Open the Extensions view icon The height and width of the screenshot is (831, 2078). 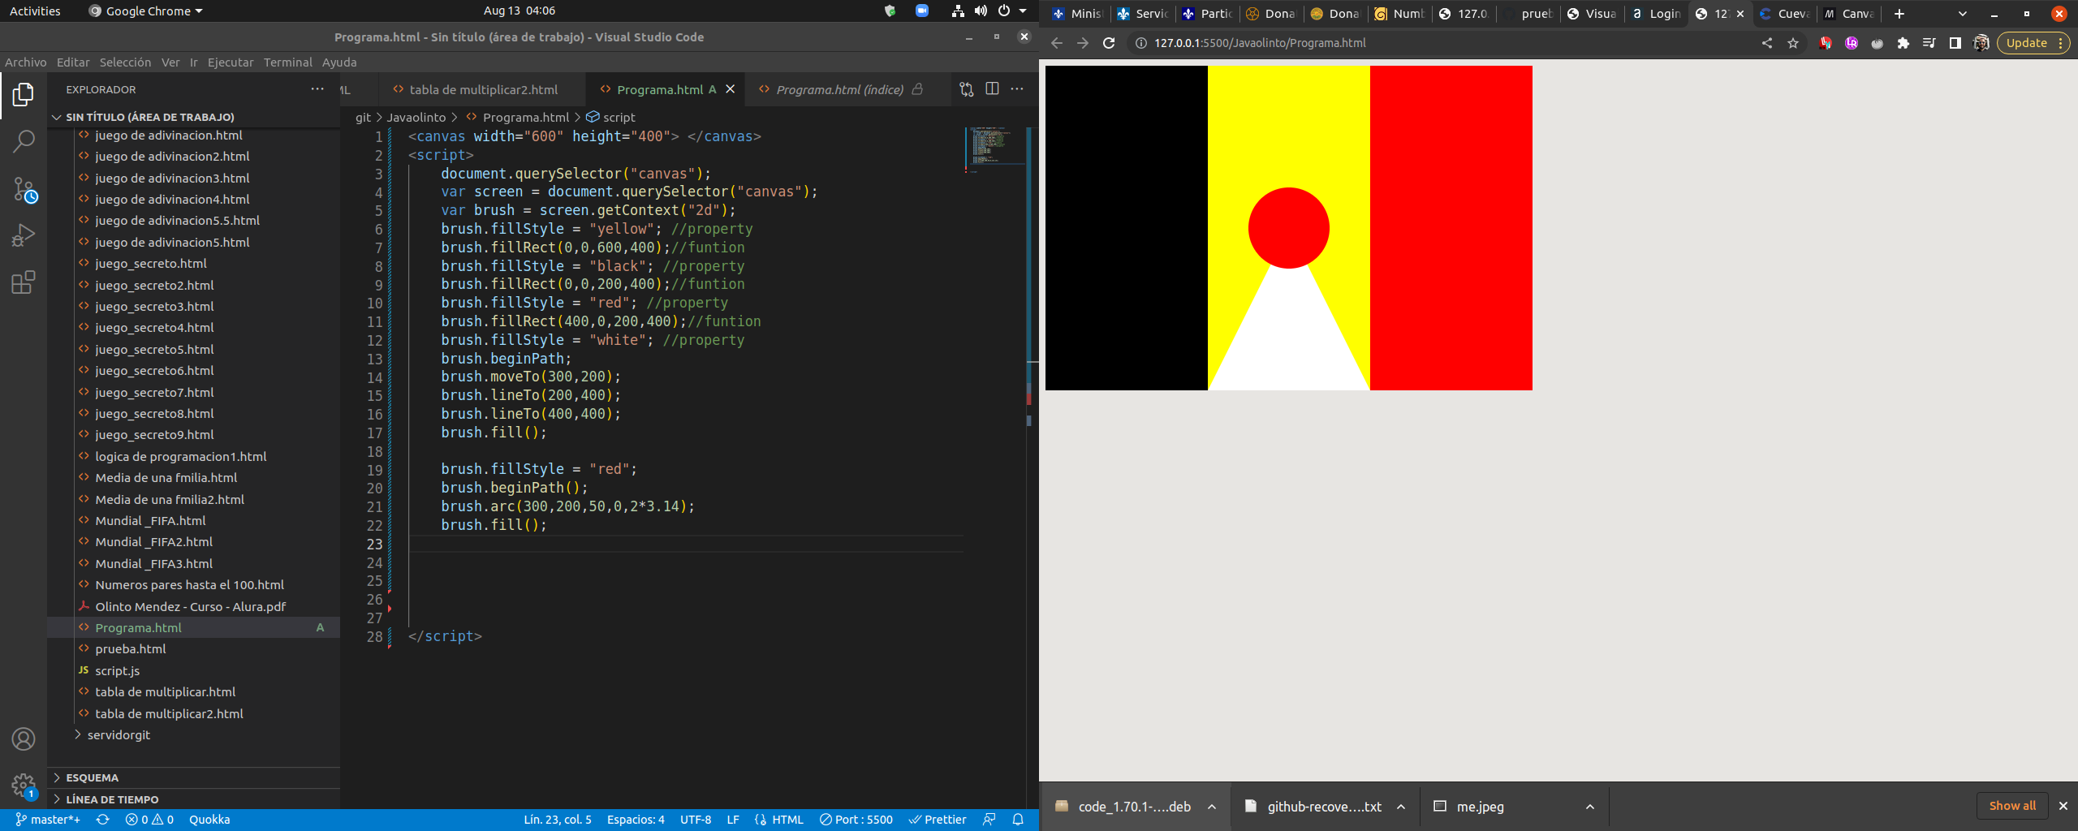24,282
